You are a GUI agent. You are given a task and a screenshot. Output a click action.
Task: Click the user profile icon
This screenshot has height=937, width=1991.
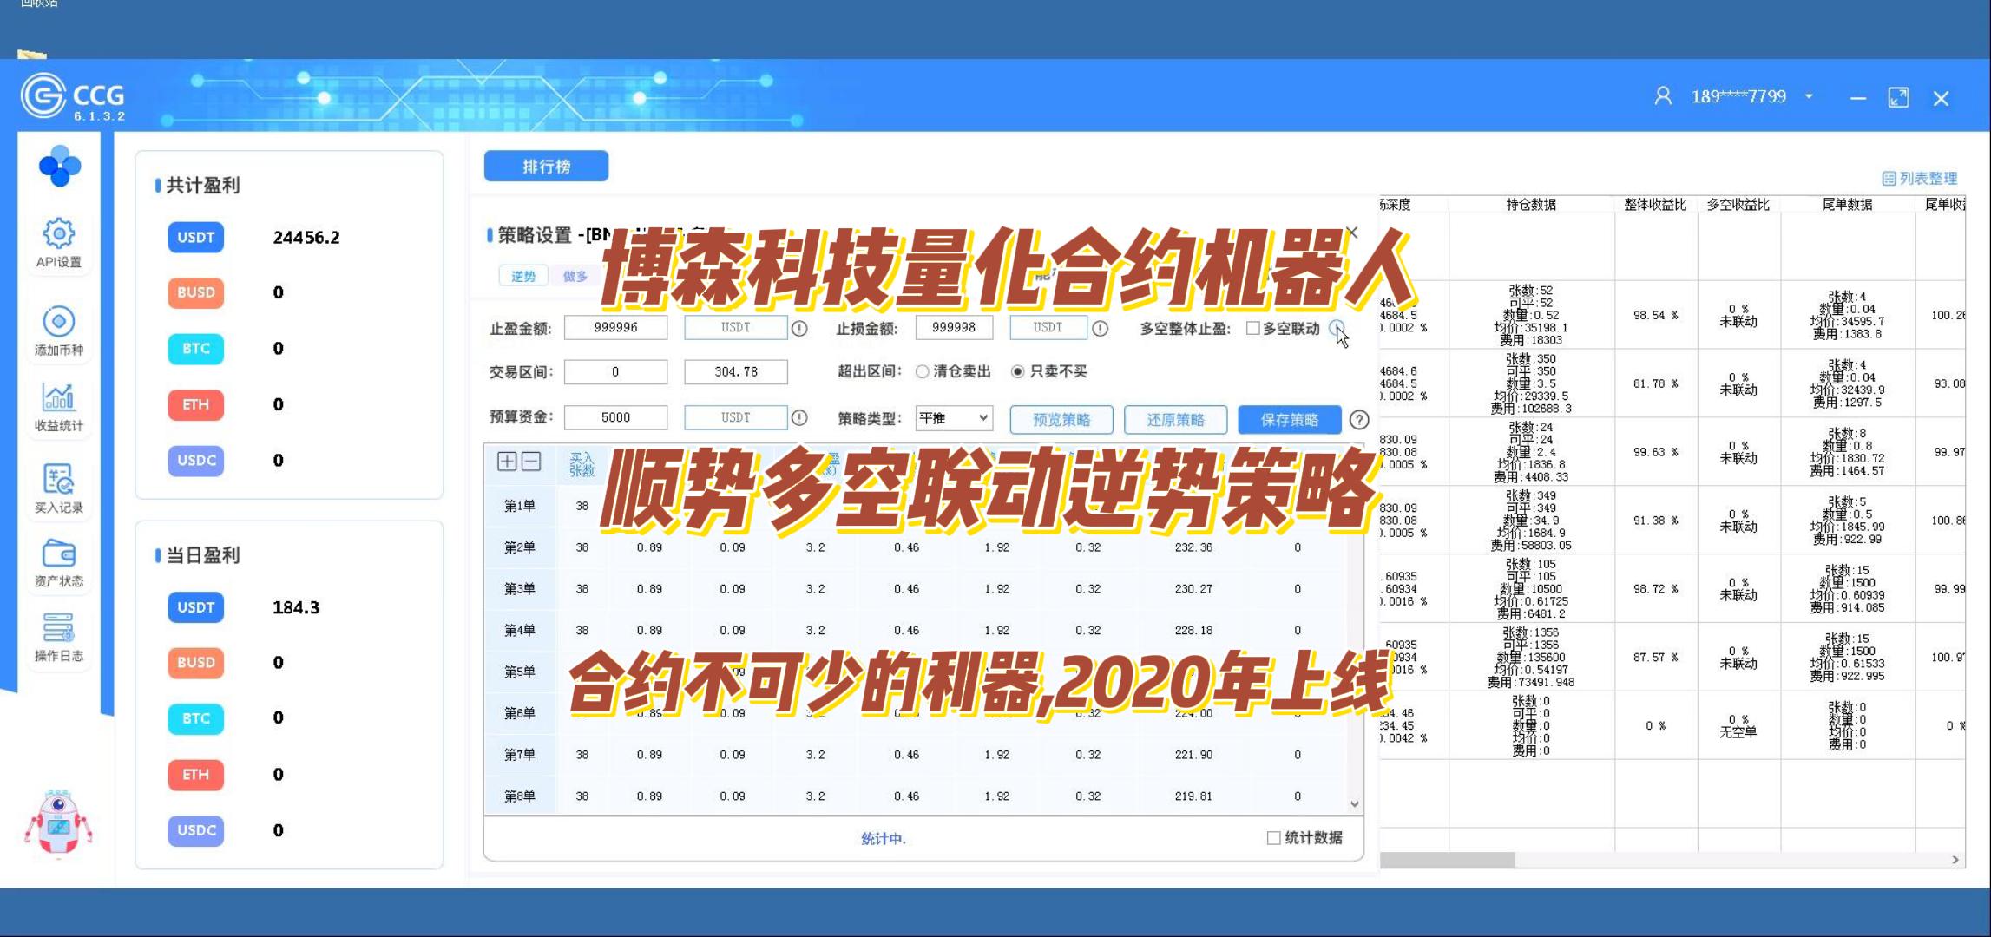pos(1662,95)
